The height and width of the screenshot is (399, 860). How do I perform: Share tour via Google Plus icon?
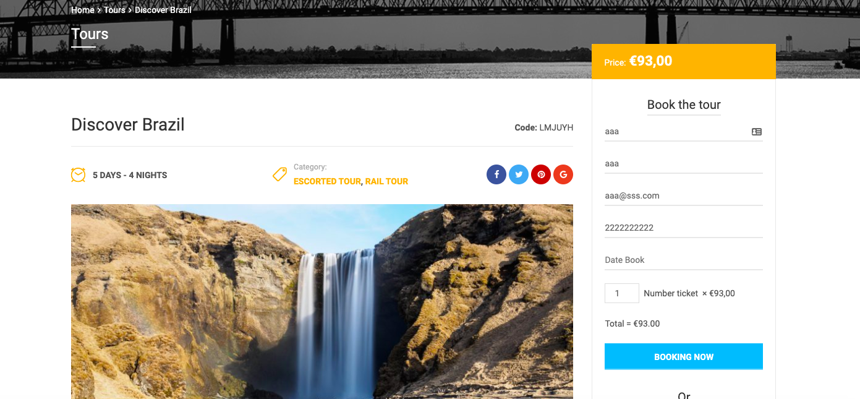(563, 174)
